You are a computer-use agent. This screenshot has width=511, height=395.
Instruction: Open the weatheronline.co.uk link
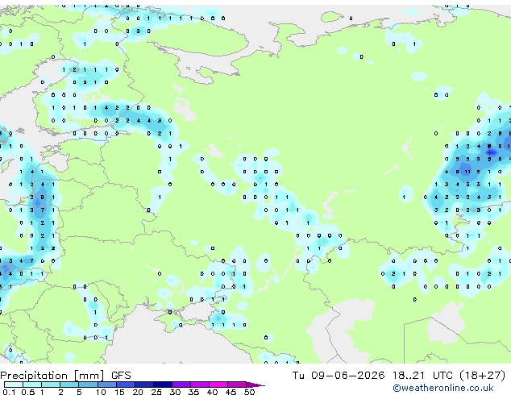(442, 388)
